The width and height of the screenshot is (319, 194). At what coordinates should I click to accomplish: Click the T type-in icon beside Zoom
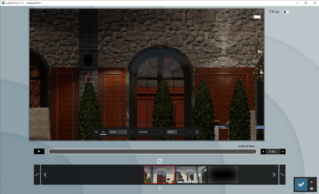(132, 132)
